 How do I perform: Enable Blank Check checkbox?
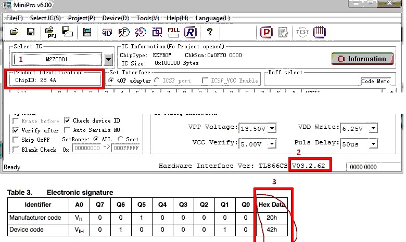pyautogui.click(x=16, y=150)
